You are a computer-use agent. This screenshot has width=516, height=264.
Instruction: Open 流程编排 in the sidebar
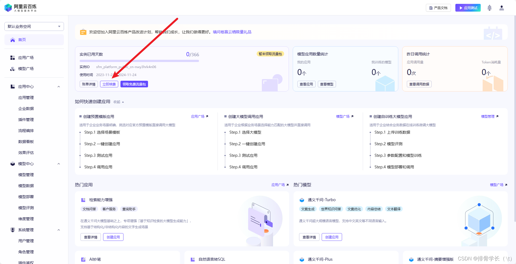pos(26,131)
